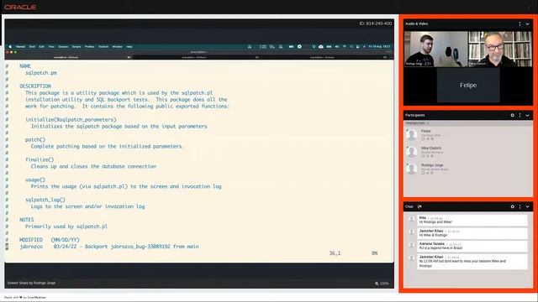Click the NOTES heading in editor
The width and height of the screenshot is (538, 302).
(x=26, y=220)
